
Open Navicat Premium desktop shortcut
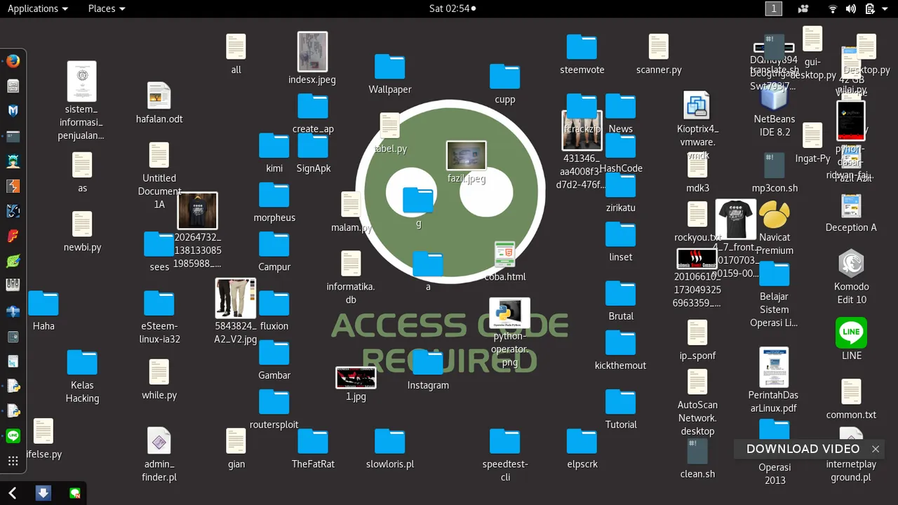[775, 214]
